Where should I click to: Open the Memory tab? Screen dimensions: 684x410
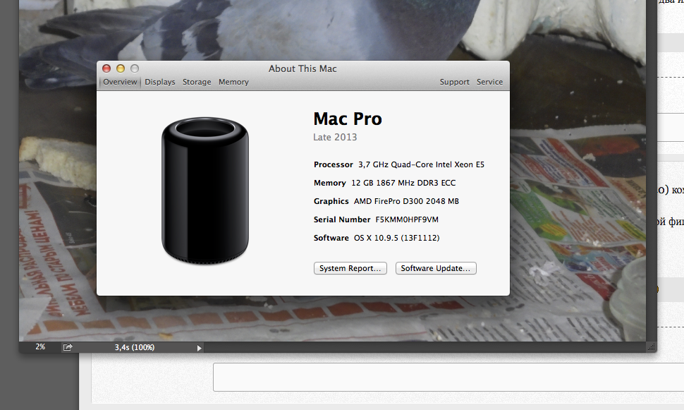[233, 82]
